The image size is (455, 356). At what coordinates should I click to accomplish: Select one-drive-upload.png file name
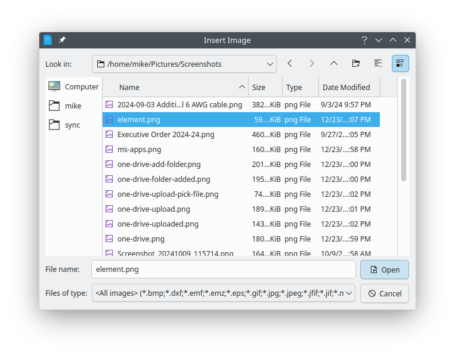153,209
